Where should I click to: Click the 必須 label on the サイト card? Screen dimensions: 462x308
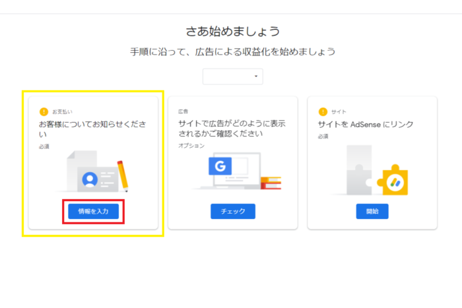(x=323, y=137)
